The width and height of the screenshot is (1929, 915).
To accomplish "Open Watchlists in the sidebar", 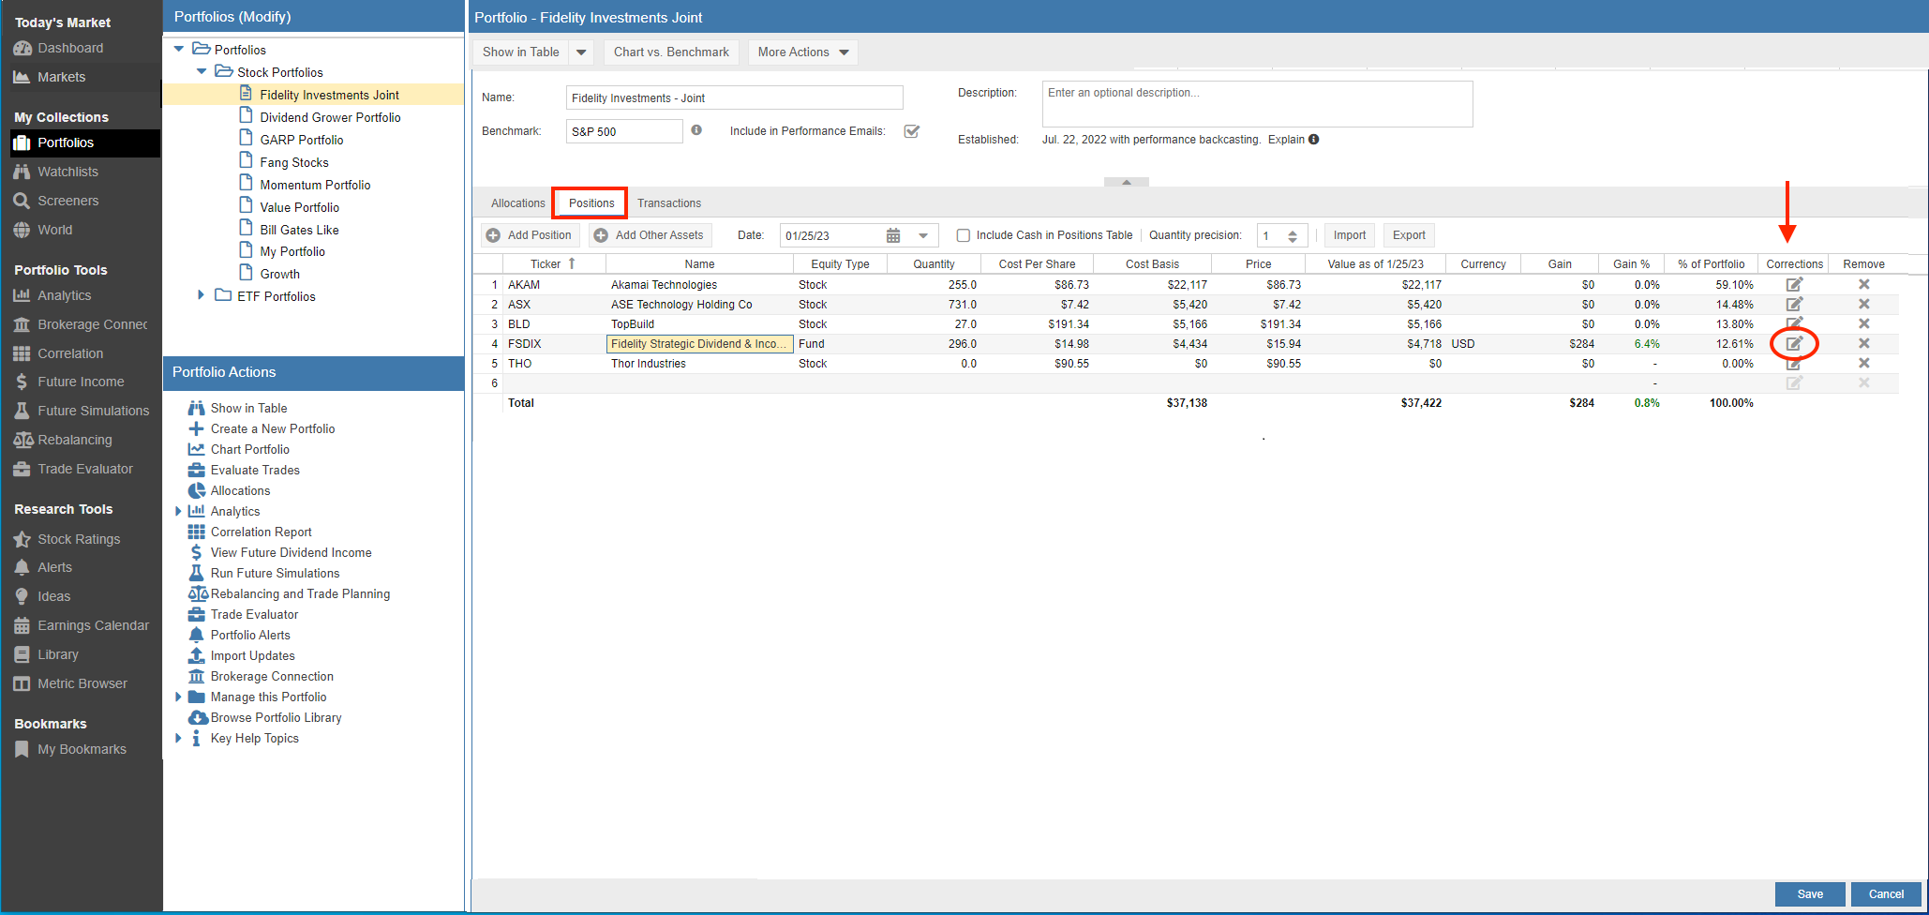I will pos(67,172).
